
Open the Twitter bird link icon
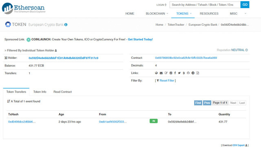point(179,73)
